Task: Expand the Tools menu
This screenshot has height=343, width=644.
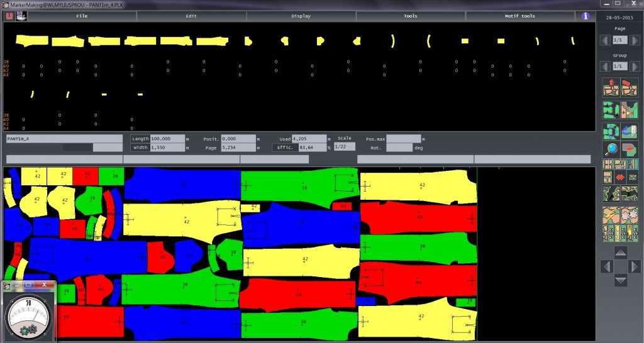Action: tap(410, 16)
